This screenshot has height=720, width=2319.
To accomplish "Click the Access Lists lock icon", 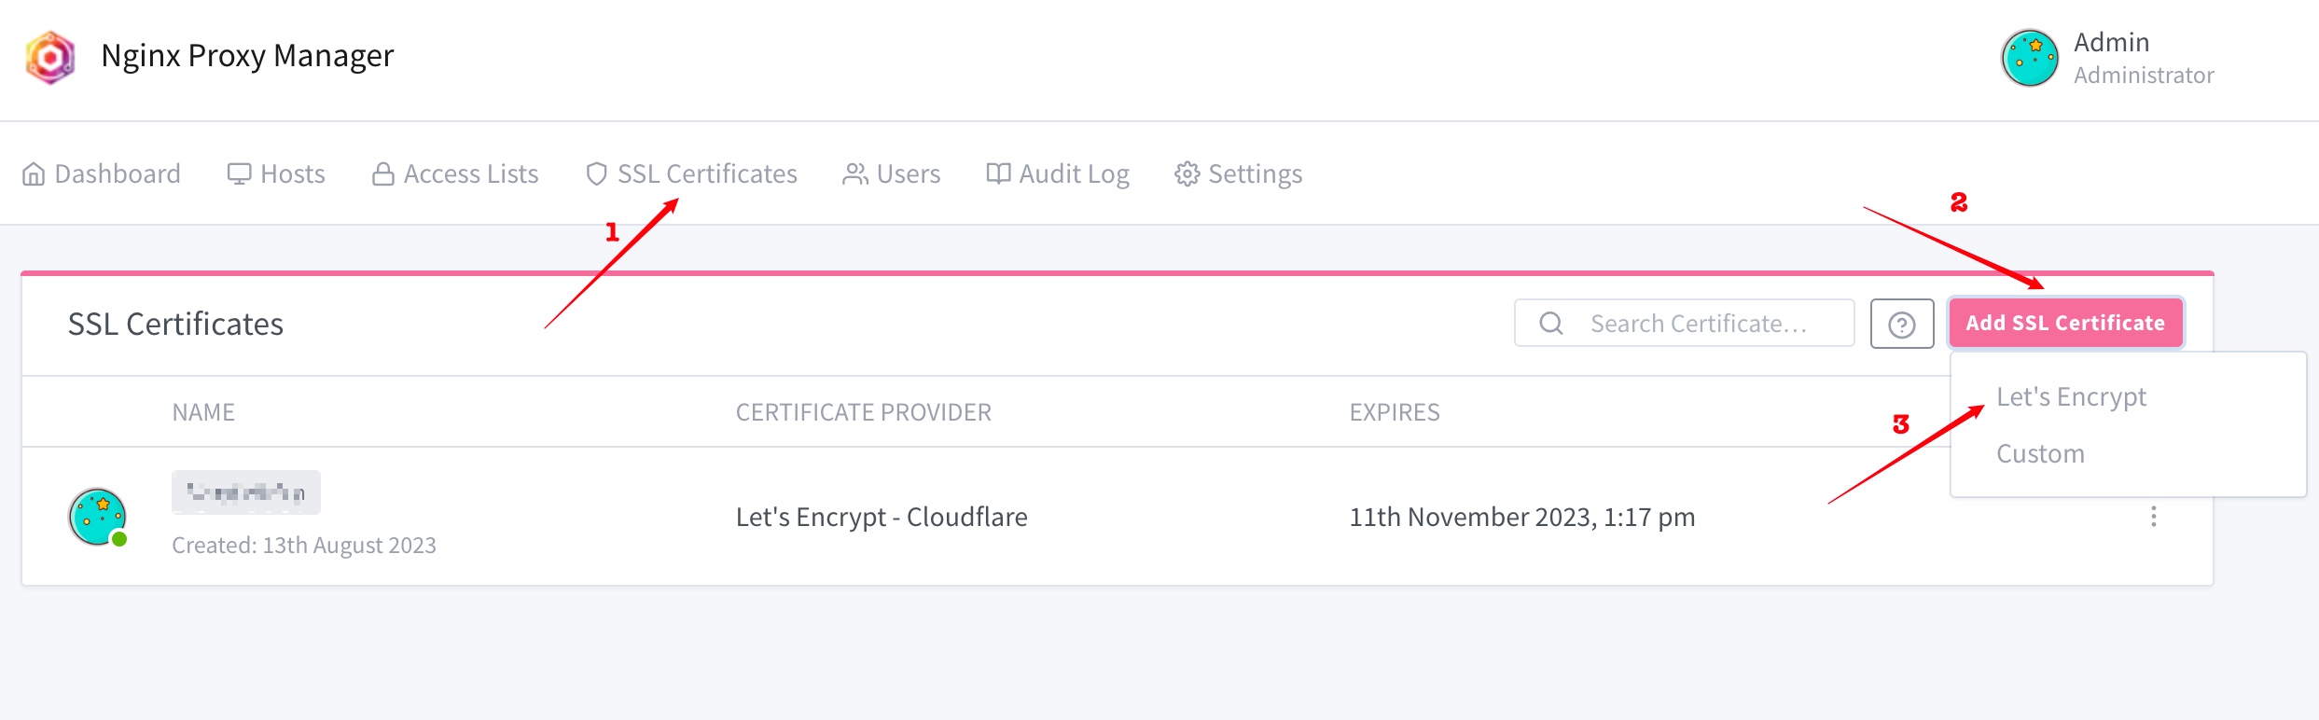I will (x=382, y=174).
